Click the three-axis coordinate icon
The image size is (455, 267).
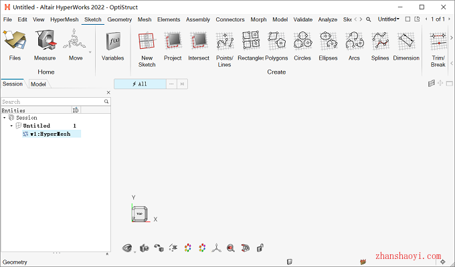pos(217,248)
